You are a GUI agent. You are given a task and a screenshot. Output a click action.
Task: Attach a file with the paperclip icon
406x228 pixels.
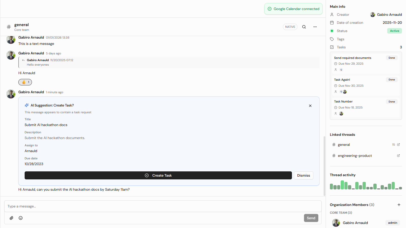coord(11,218)
